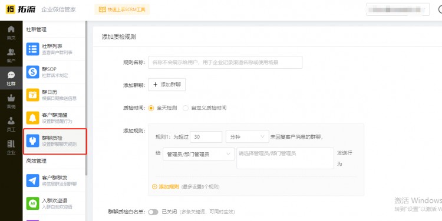442x221 pixels.
Task: Click the blurred account box top right
Action: [398, 9]
